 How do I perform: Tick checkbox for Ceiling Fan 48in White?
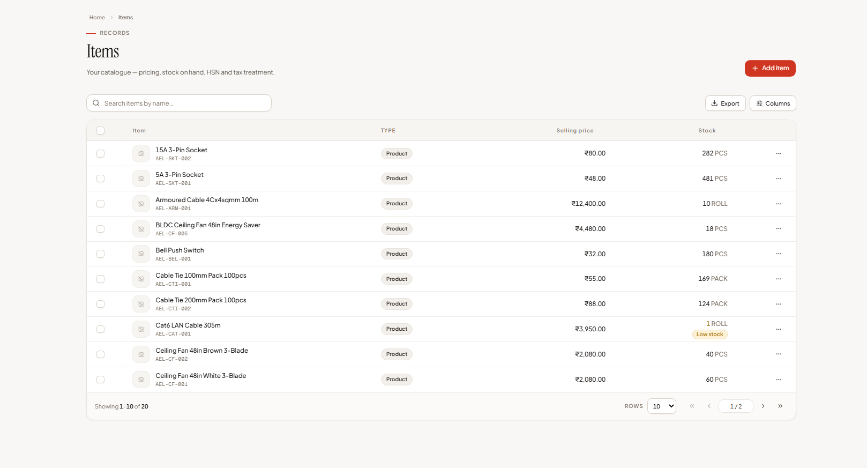(x=100, y=380)
